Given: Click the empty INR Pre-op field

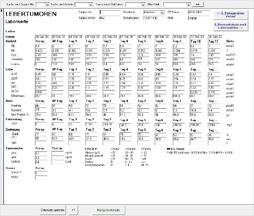Looking at the screenshot, I should tap(40, 143).
